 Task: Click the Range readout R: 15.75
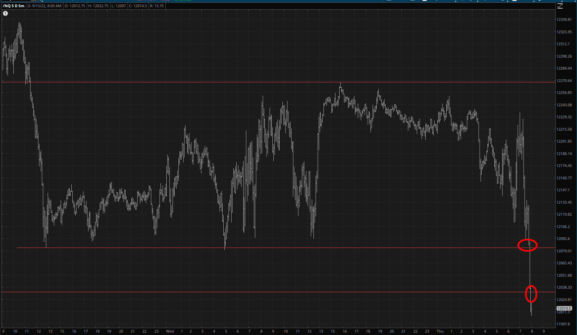[157, 6]
